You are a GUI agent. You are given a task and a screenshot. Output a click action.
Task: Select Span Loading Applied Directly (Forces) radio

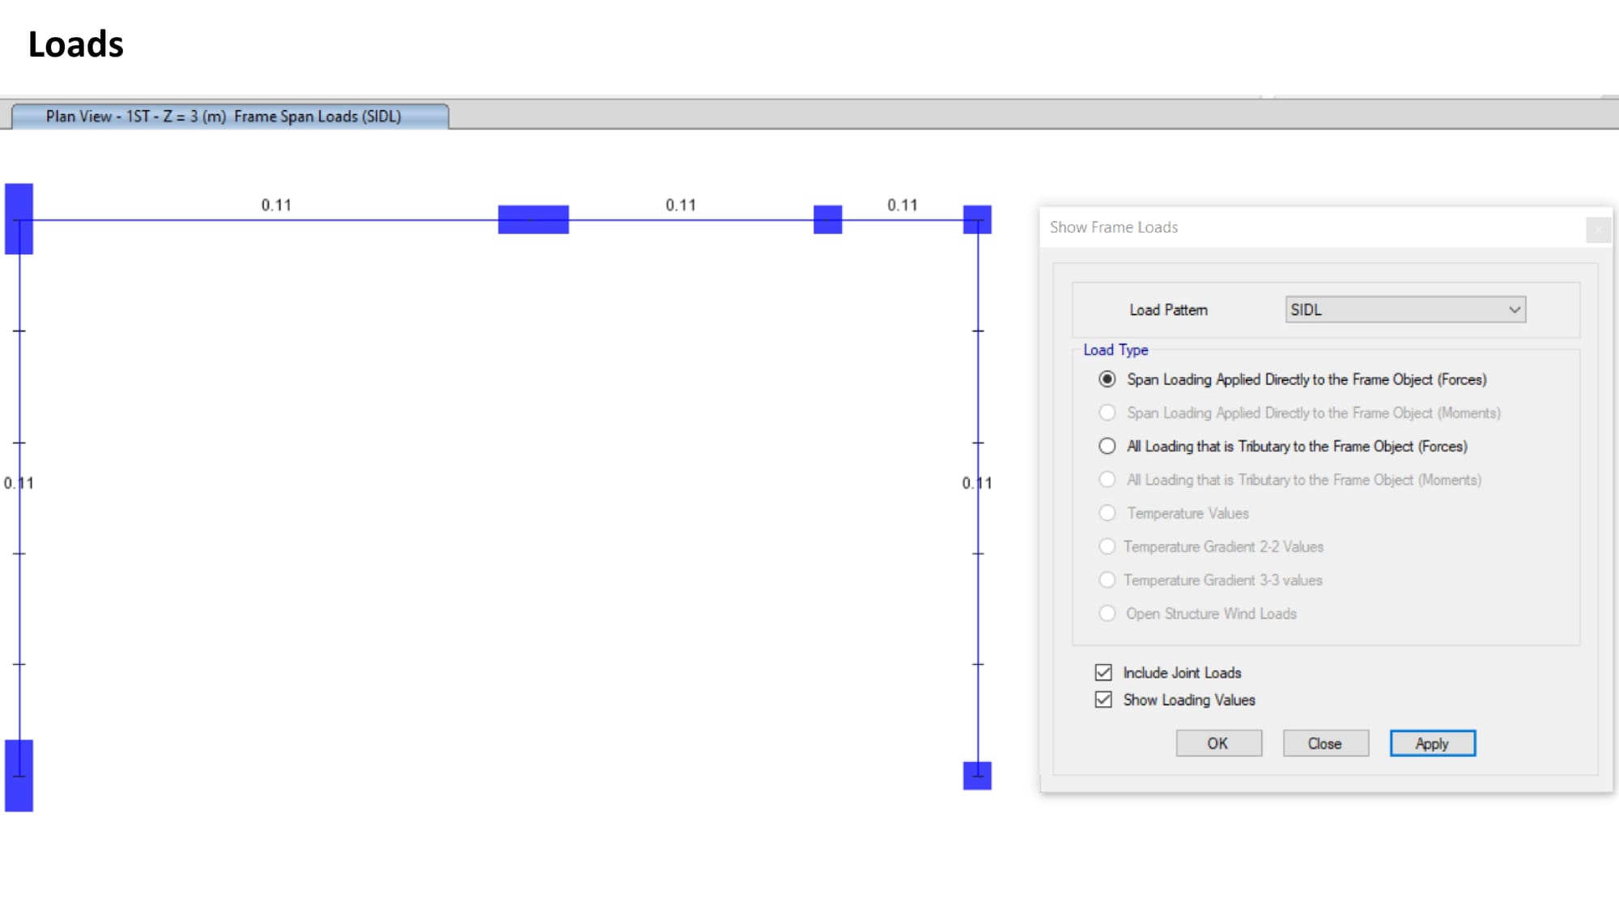[1107, 379]
